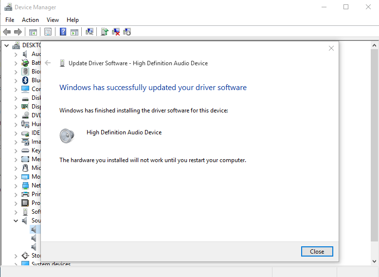Select the Network adapters icon

[x=25, y=185]
